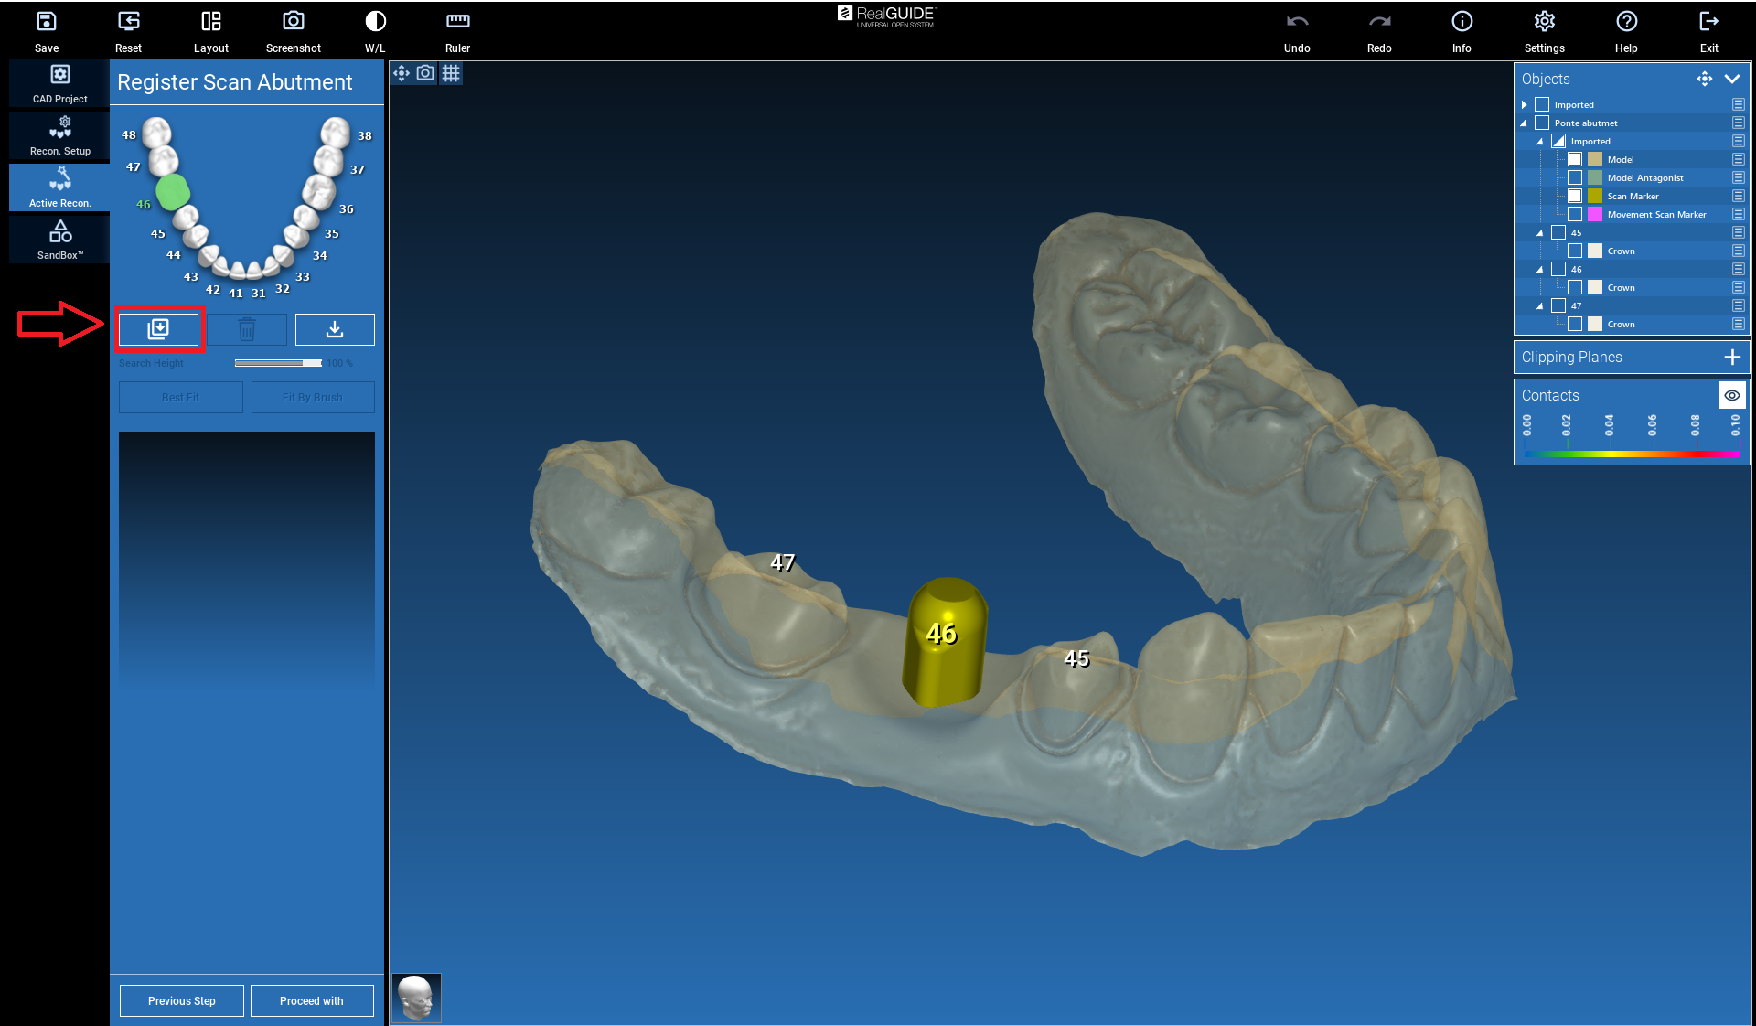1756x1026 pixels.
Task: Click the download import button icon
Action: [335, 329]
